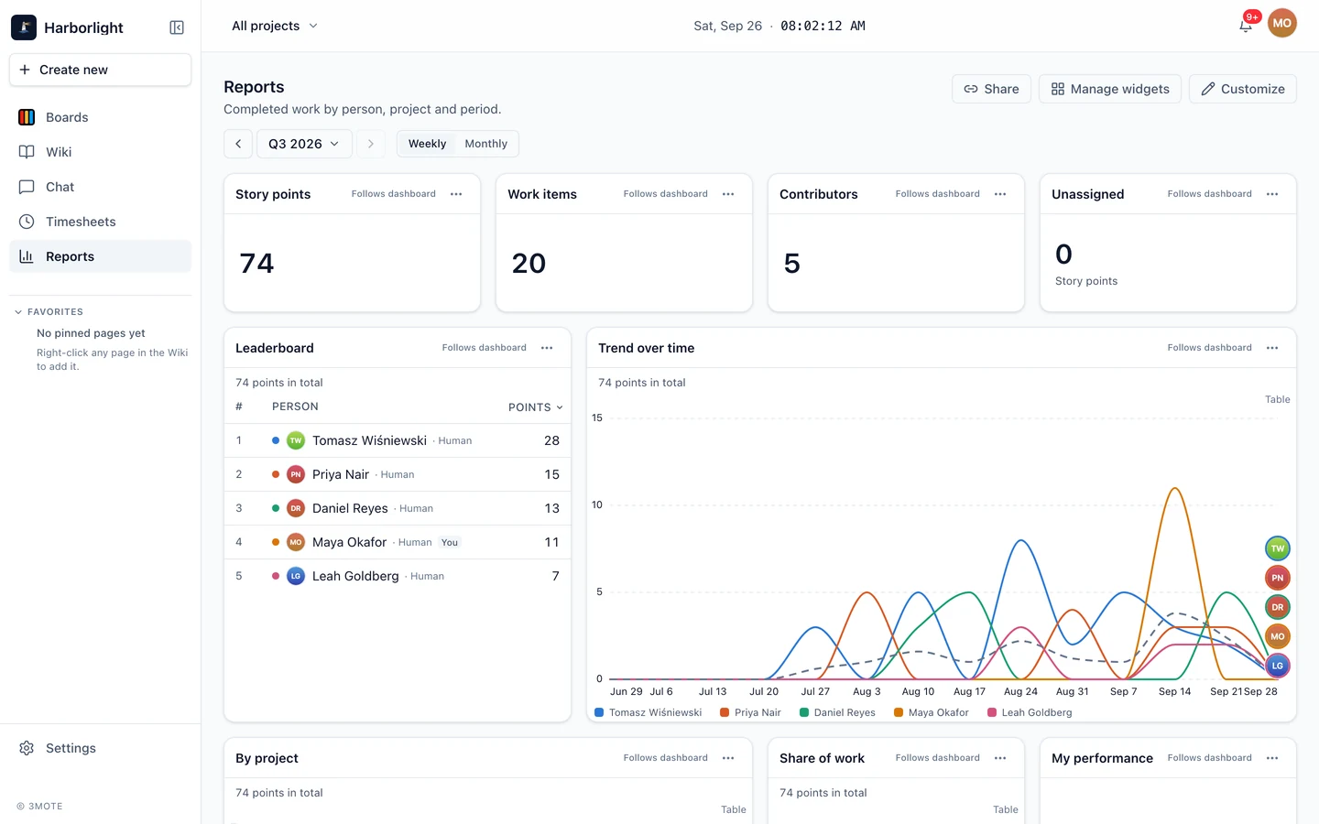The height and width of the screenshot is (824, 1319).
Task: Open Wiki in the sidebar
Action: coord(101,152)
